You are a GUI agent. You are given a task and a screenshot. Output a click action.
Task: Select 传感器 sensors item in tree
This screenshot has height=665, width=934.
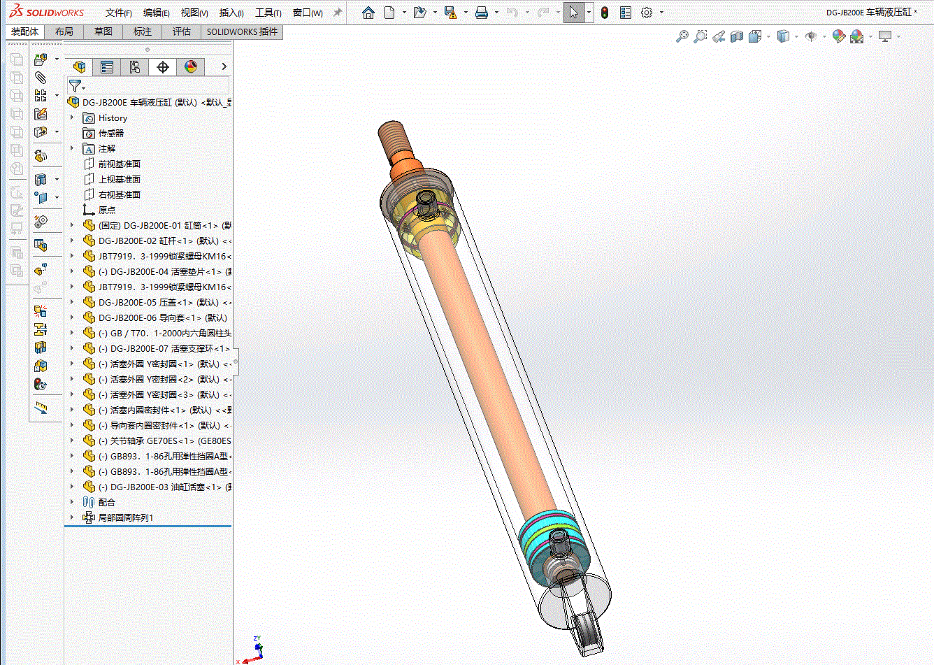111,133
